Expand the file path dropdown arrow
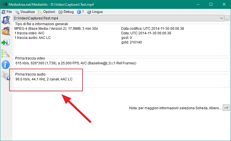The image size is (231, 141). coord(221,18)
